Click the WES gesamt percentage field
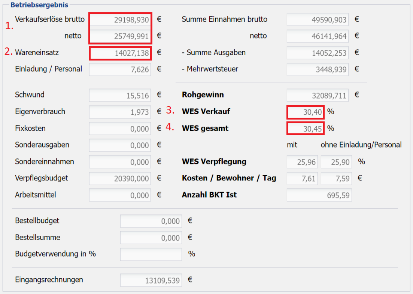This screenshot has height=294, width=413. [x=306, y=129]
